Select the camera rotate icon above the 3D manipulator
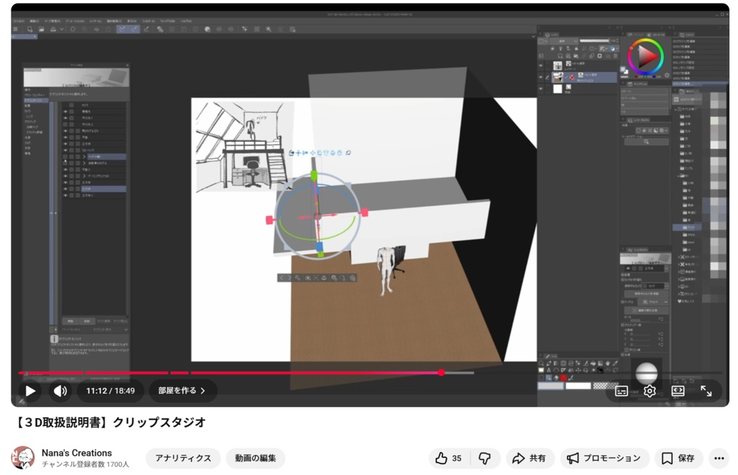Image resolution: width=738 pixels, height=475 pixels. point(291,153)
